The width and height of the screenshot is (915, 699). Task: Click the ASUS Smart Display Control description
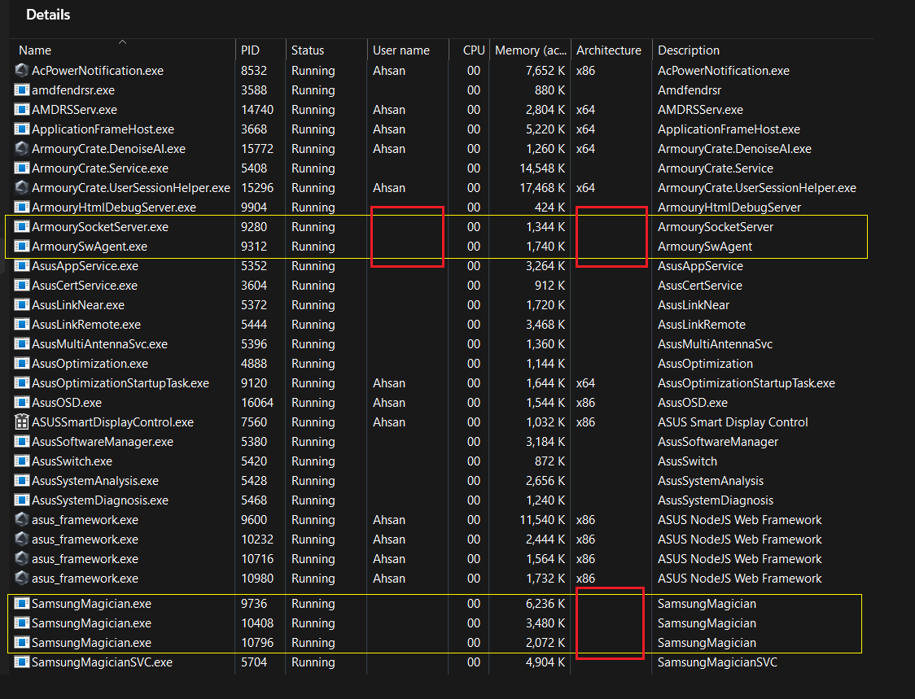click(733, 422)
